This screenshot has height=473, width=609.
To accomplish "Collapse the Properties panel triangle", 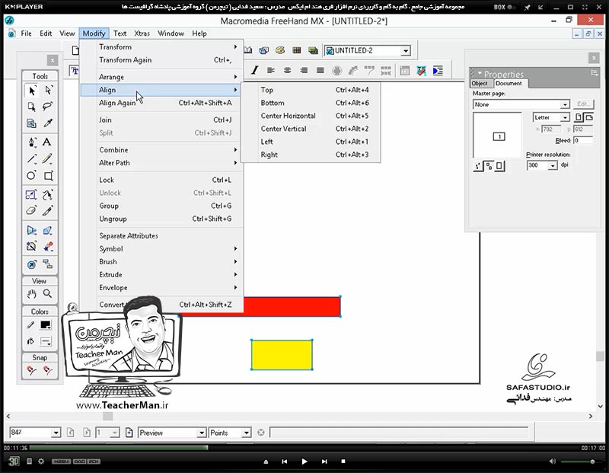I will coord(480,73).
